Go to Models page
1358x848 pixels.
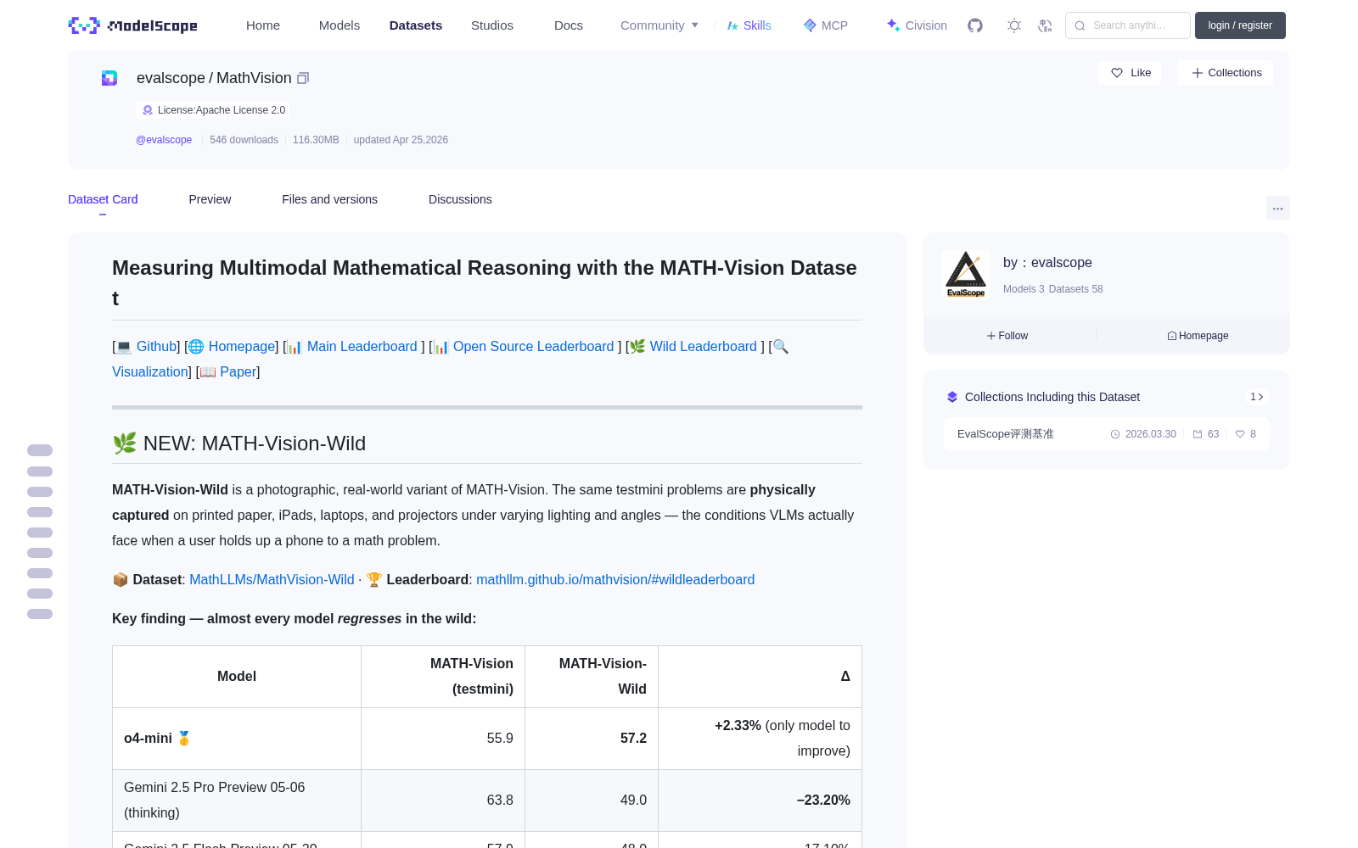click(x=339, y=25)
